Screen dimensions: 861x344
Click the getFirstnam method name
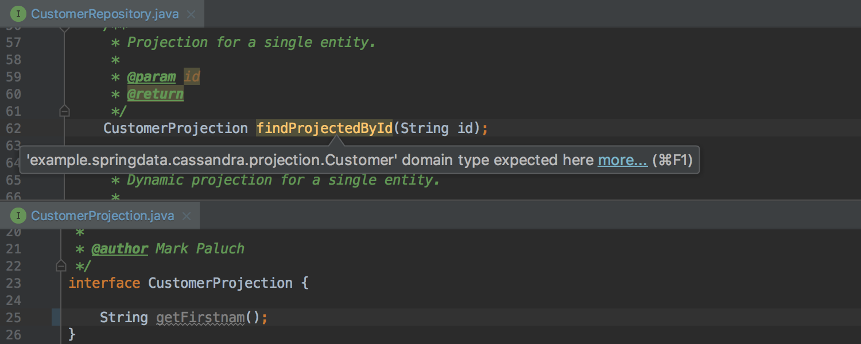point(201,318)
